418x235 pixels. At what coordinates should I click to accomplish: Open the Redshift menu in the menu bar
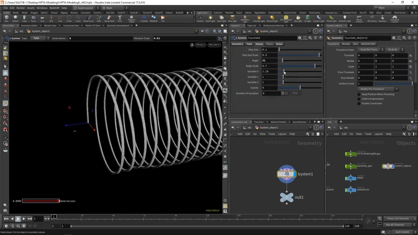[x=54, y=8]
